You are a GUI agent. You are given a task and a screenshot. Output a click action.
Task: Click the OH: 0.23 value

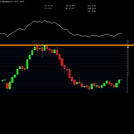tap(92, 9)
